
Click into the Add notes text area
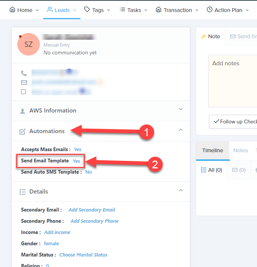(x=233, y=81)
